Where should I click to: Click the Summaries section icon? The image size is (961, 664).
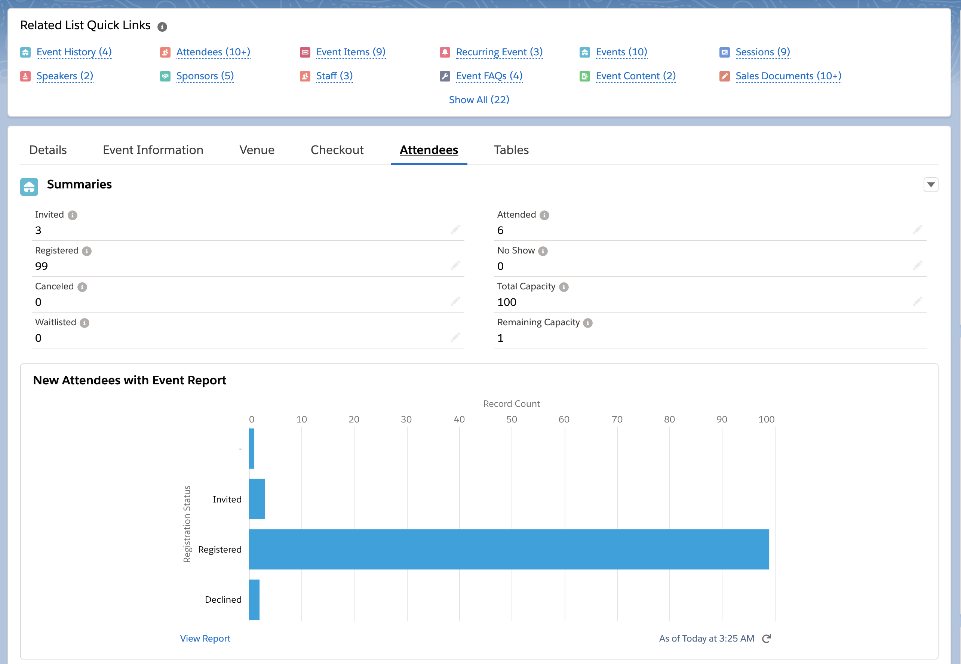[x=29, y=187]
